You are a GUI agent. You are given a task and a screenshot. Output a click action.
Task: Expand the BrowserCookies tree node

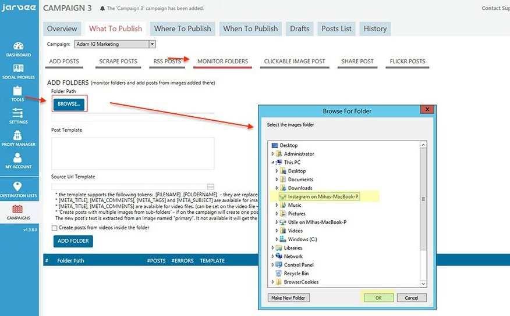click(x=273, y=282)
